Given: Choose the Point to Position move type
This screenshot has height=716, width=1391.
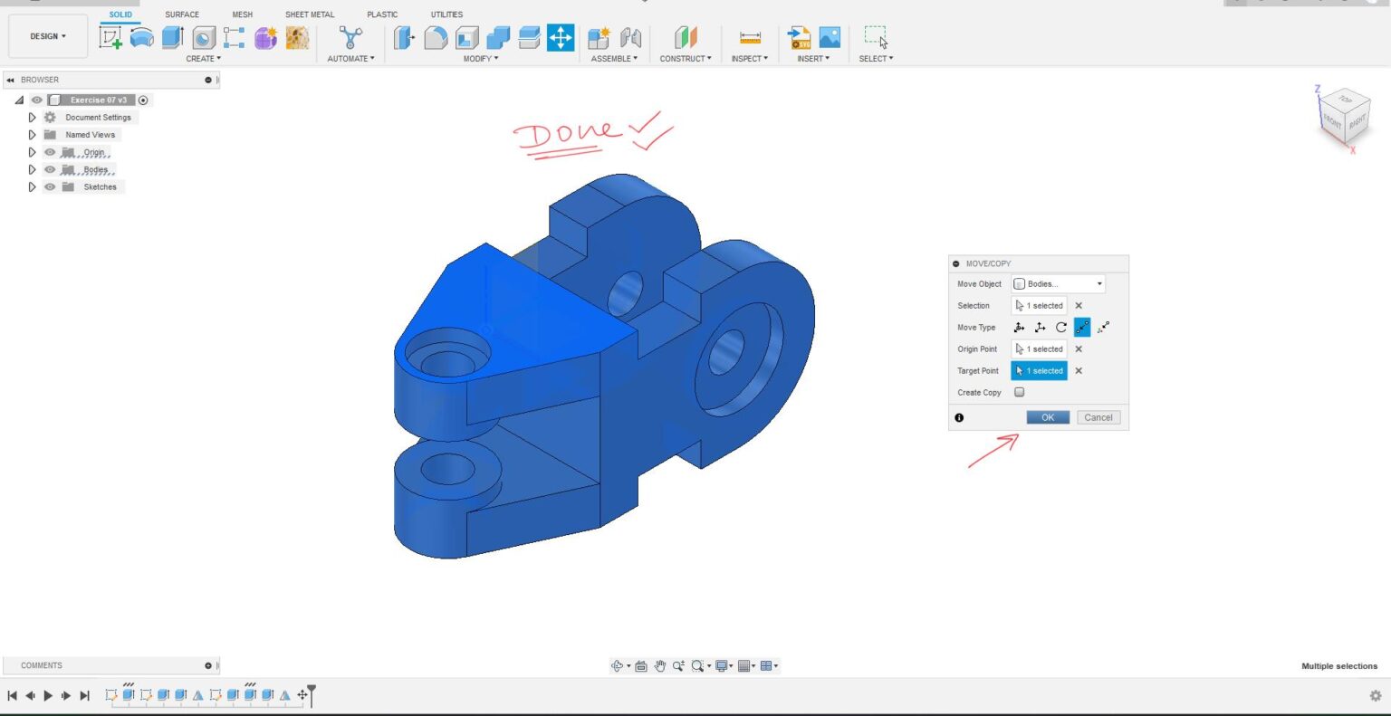Looking at the screenshot, I should coord(1104,327).
